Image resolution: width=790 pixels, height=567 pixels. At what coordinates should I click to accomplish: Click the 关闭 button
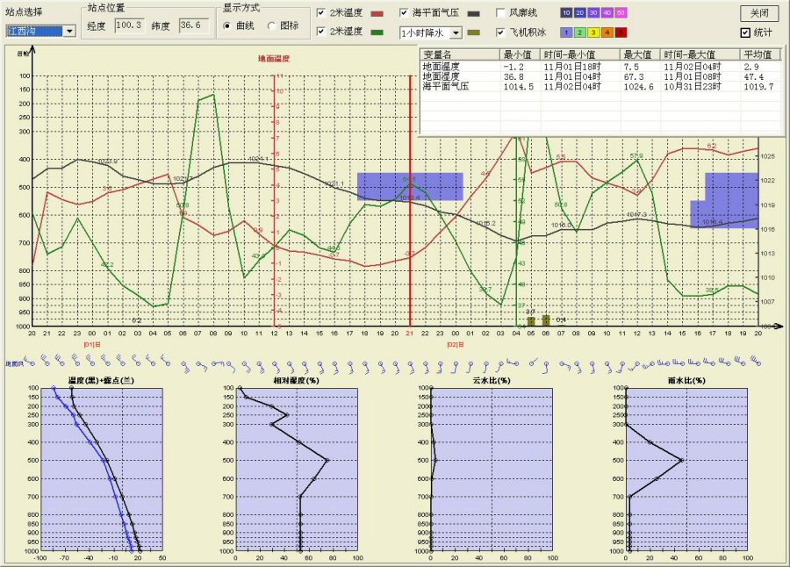(x=758, y=14)
